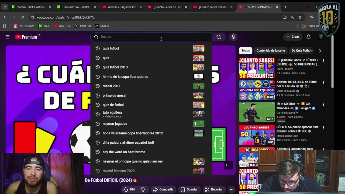Open the TWITTER bookmark
Viewport: 345px width, 194px height.
83,26
